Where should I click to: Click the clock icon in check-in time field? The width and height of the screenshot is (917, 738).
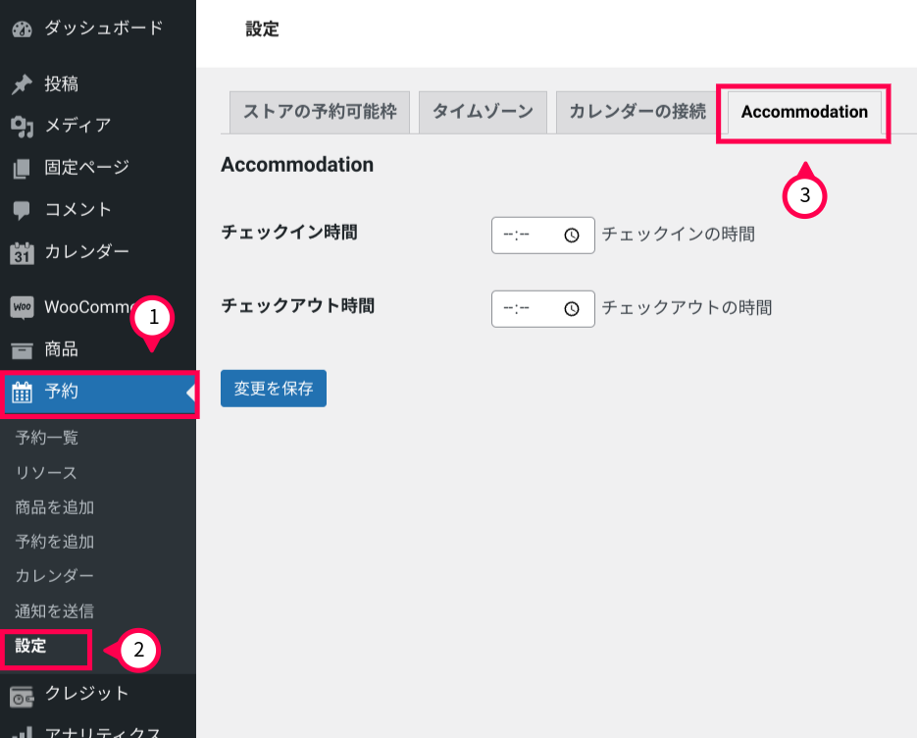572,236
